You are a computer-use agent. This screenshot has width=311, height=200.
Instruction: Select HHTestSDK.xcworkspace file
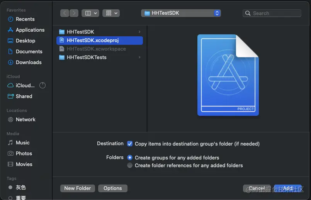100,49
